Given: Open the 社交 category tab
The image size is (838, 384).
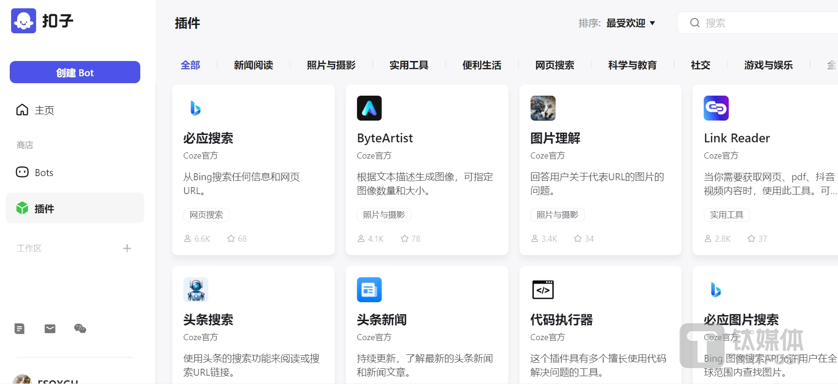Looking at the screenshot, I should click(x=700, y=65).
